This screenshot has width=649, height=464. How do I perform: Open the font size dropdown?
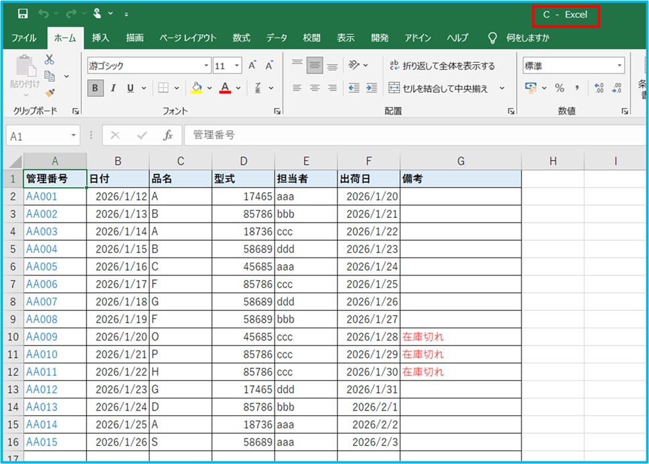[237, 66]
